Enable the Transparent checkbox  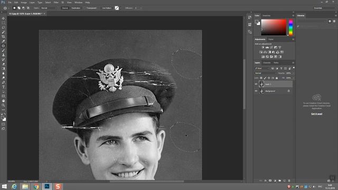[85, 8]
